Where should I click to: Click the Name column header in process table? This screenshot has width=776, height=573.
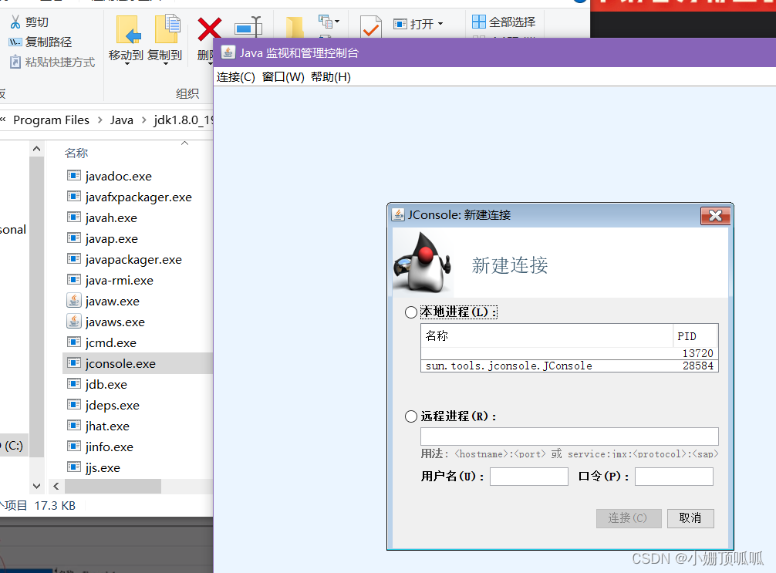coord(547,336)
